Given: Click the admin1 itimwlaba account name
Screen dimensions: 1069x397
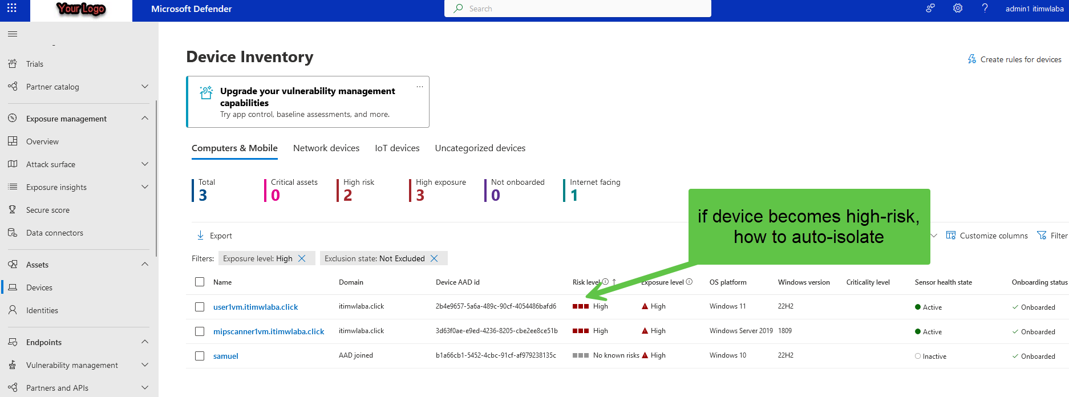Looking at the screenshot, I should point(1034,9).
